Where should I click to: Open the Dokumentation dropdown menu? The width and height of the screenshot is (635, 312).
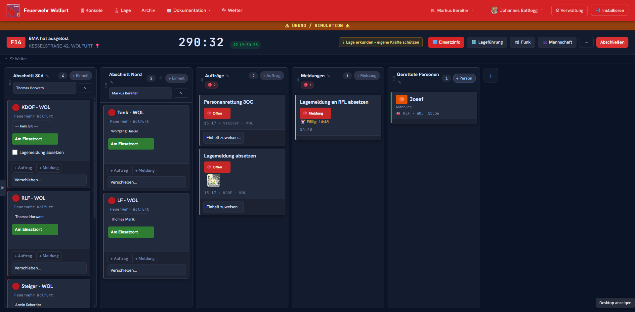189,11
